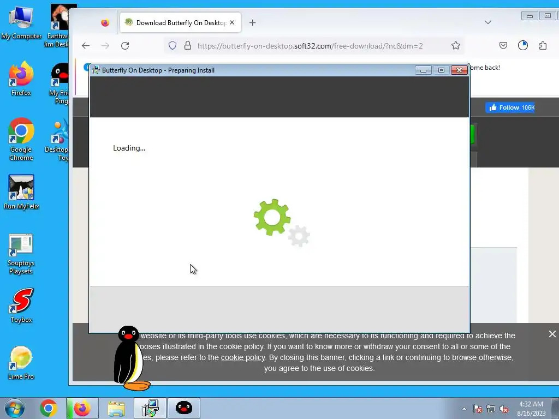Open a new Firefox tab

(x=252, y=23)
